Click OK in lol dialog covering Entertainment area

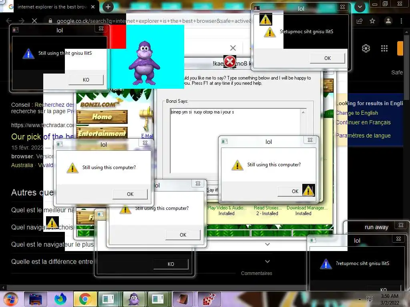point(130,194)
